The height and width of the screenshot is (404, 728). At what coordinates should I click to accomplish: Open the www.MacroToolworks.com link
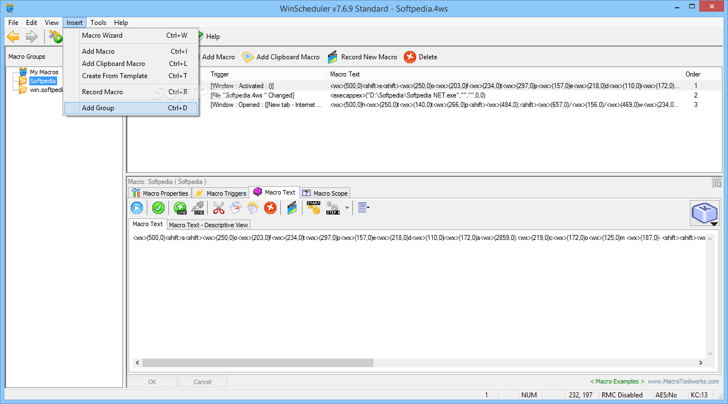[683, 381]
